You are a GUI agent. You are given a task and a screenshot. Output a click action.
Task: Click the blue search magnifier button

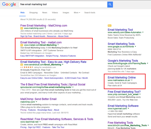click(x=110, y=4)
